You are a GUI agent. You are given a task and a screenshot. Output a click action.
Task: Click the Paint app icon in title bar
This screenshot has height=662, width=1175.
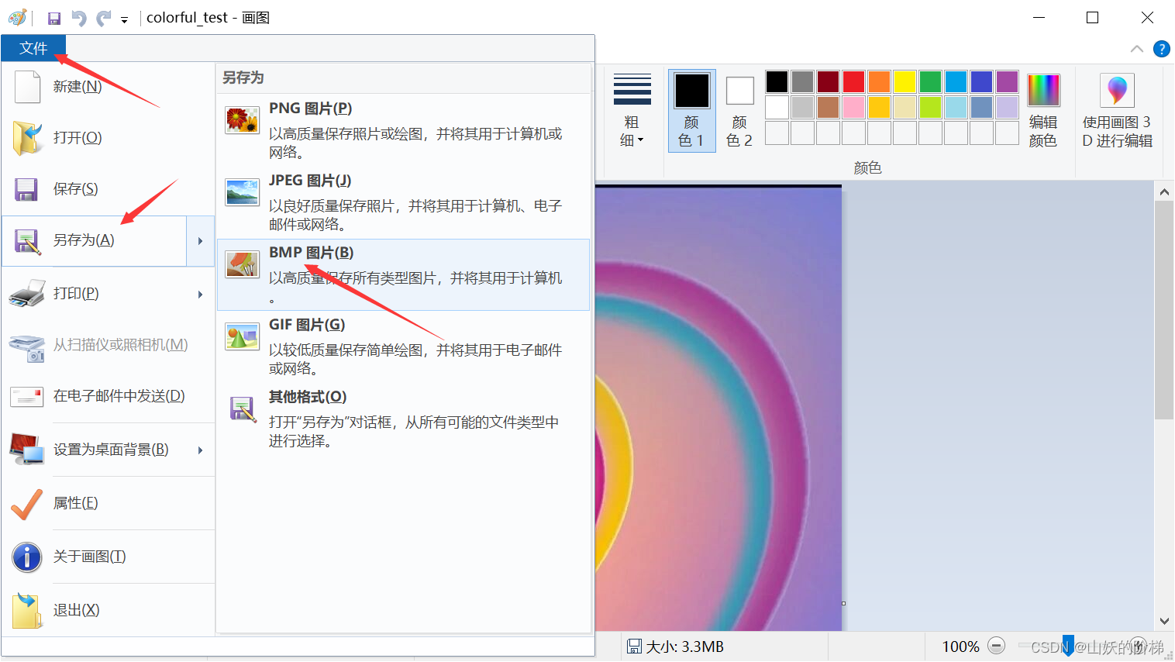point(17,17)
